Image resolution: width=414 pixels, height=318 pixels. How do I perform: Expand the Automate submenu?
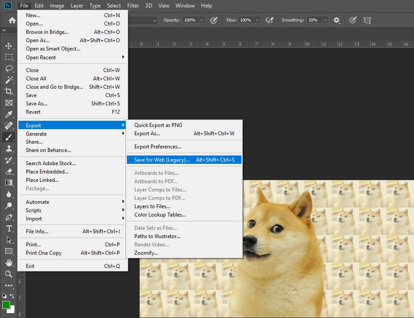pyautogui.click(x=72, y=202)
